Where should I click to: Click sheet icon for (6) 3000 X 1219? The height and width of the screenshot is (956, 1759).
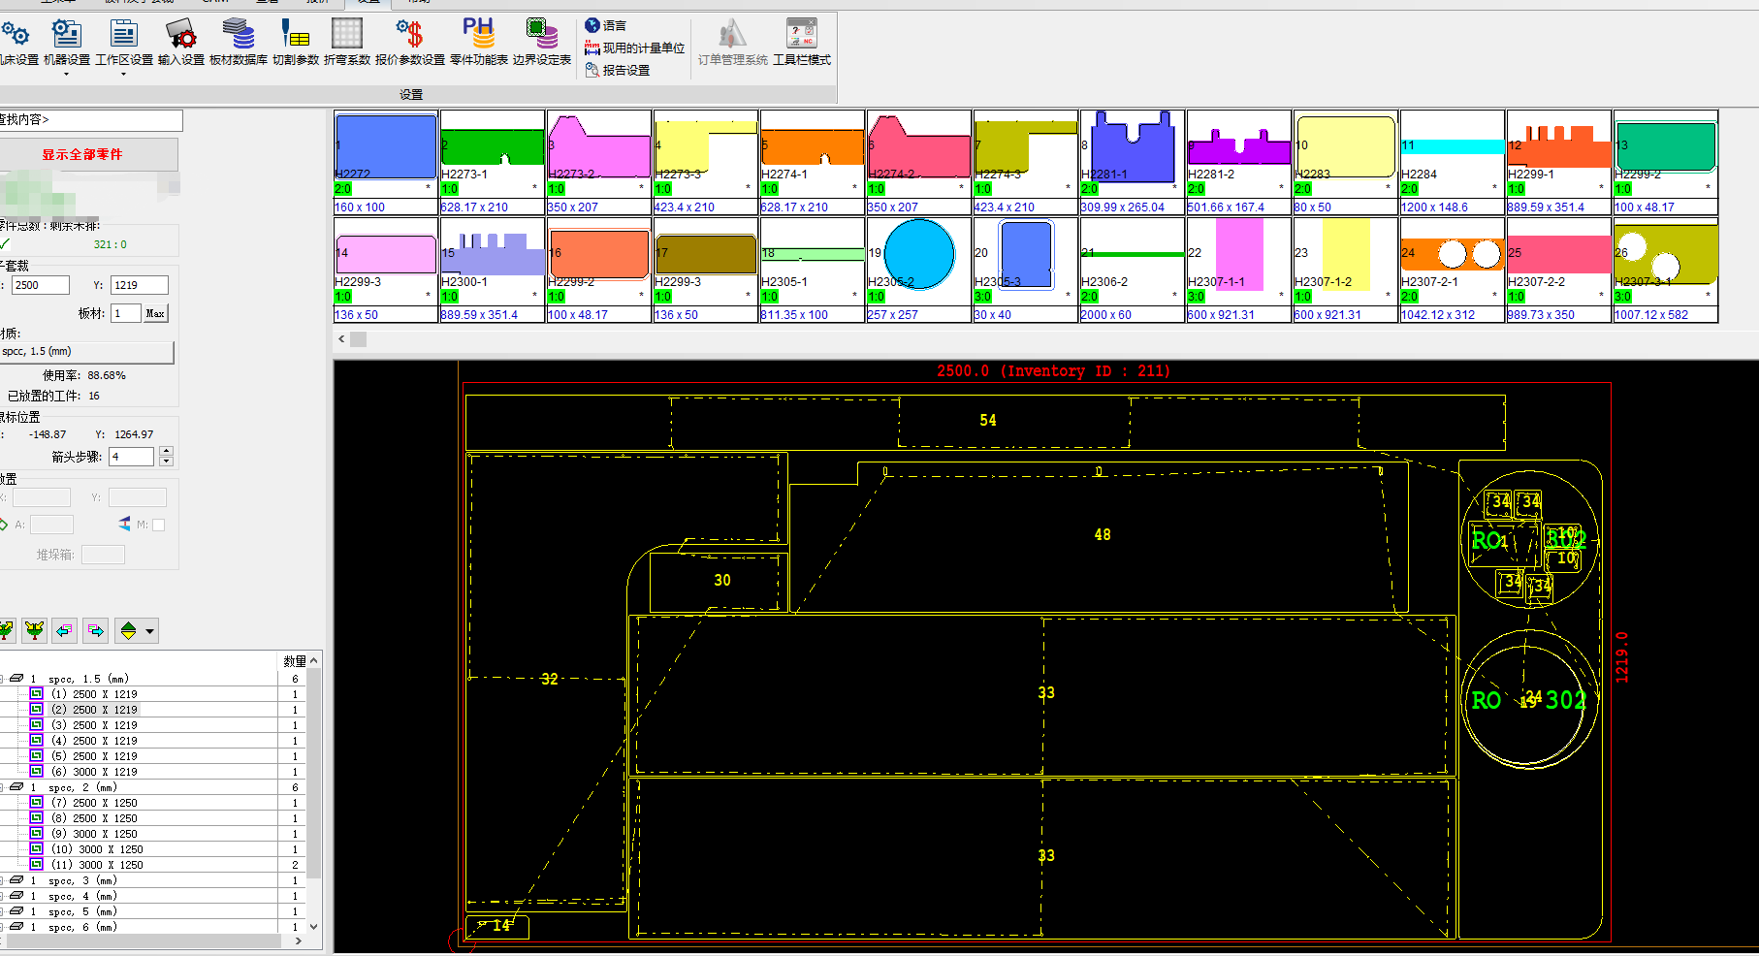[36, 772]
